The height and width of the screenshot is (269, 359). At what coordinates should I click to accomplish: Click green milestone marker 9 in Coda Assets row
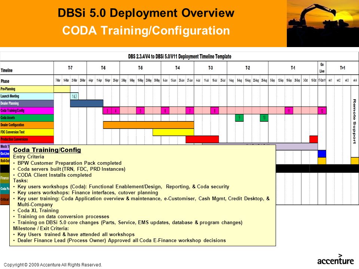point(239,118)
